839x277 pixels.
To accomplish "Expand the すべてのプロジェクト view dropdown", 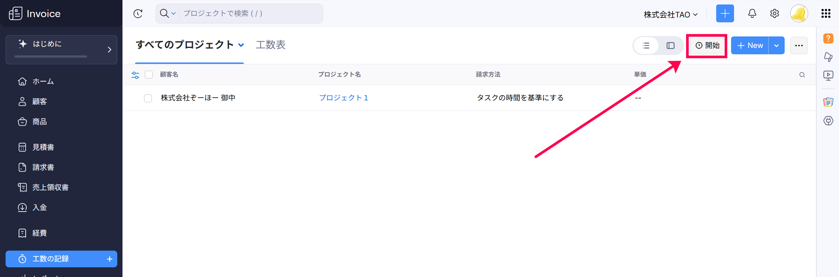I will click(x=241, y=45).
